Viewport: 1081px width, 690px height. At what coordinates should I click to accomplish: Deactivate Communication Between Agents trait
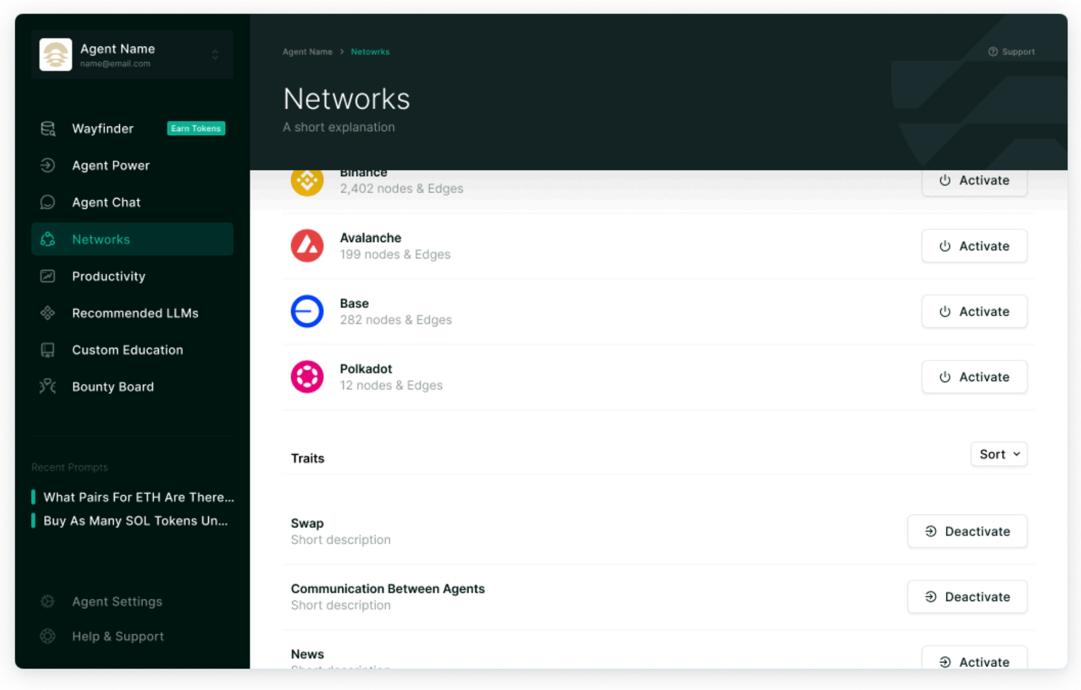point(967,597)
